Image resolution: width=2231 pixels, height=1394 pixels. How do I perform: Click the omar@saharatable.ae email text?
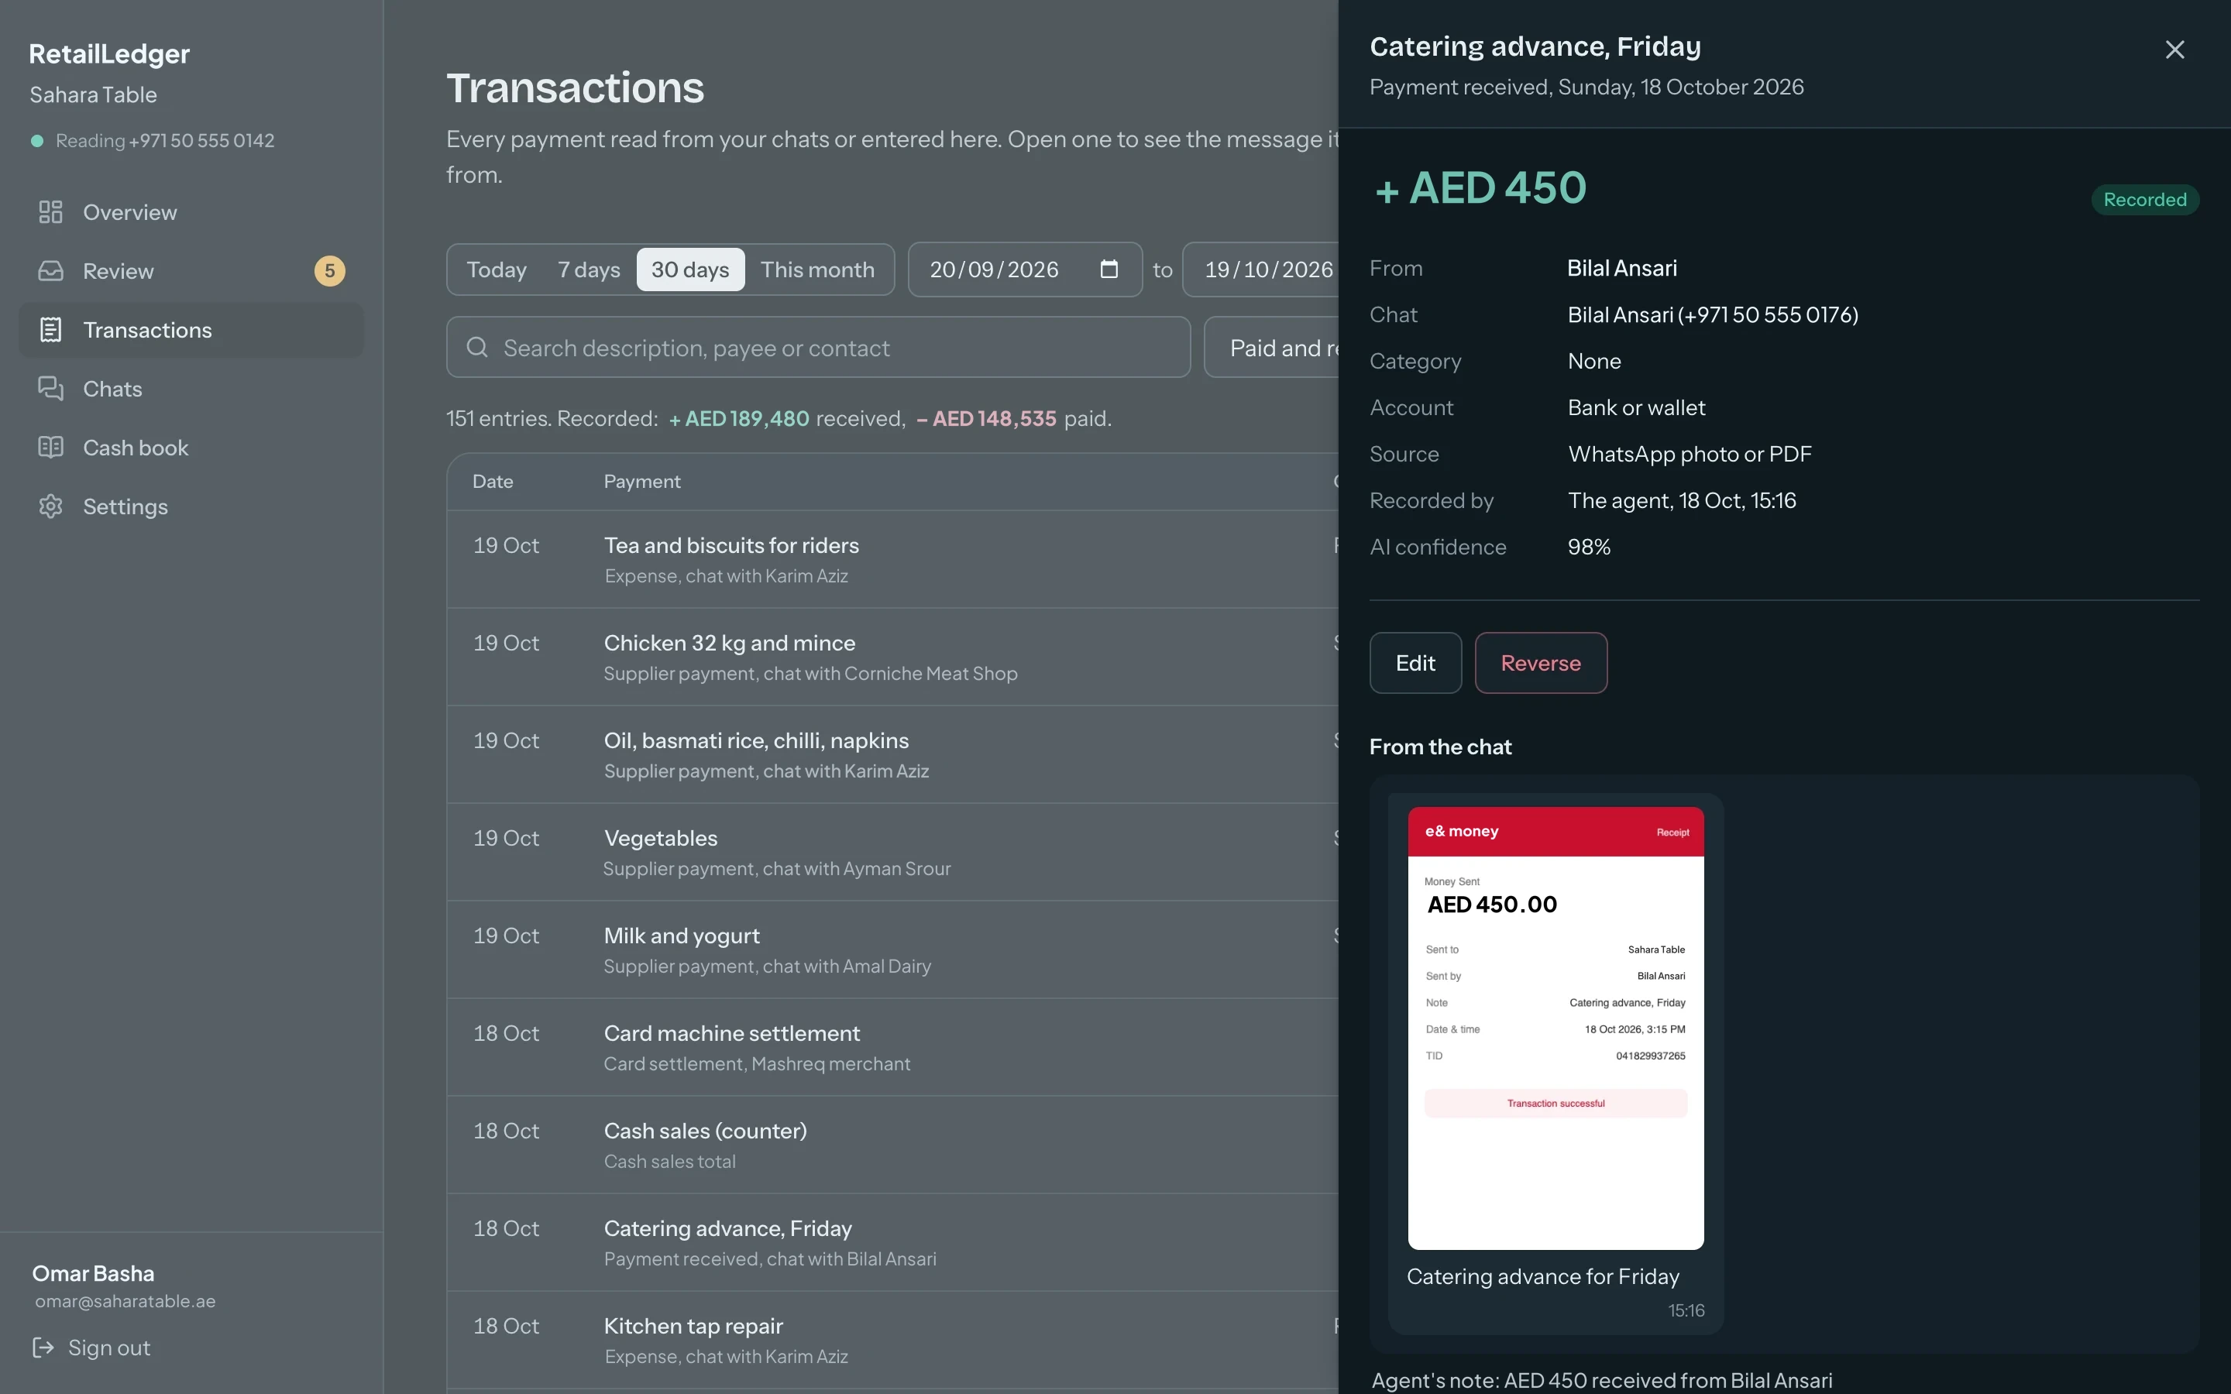[125, 1301]
